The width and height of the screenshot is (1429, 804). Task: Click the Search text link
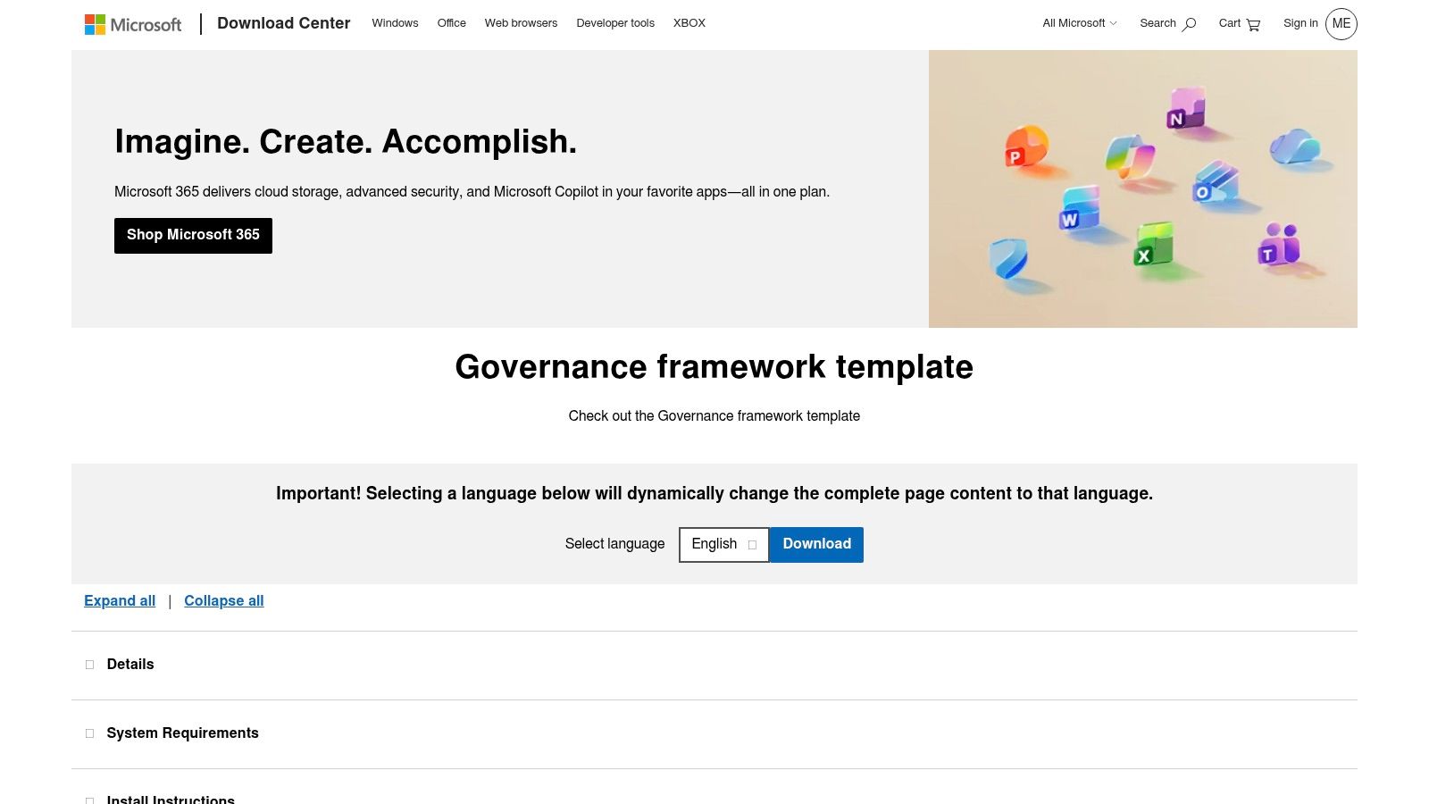pyautogui.click(x=1157, y=24)
